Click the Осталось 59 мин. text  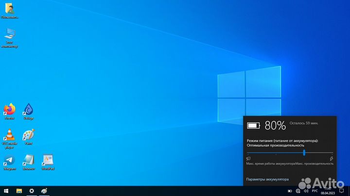304,123
